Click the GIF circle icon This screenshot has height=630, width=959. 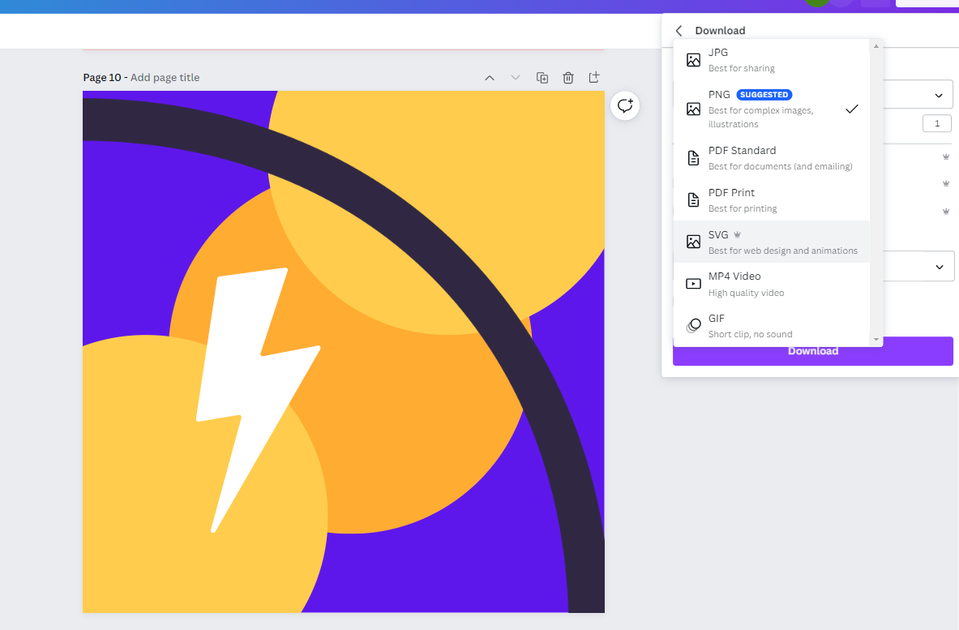[x=694, y=325]
